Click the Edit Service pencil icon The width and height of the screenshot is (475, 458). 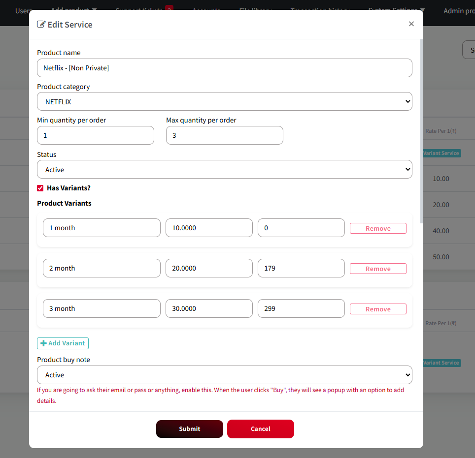[41, 24]
